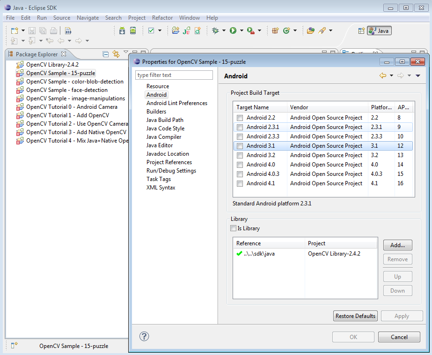Click the New Java Class icon
This screenshot has width=432, height=355.
[x=286, y=30]
